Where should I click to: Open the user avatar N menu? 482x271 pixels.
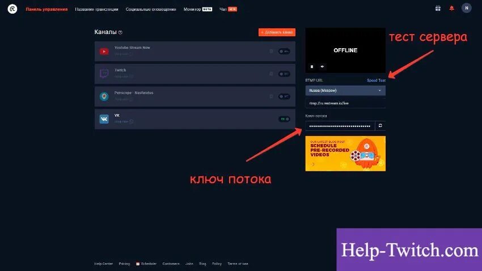(x=466, y=8)
